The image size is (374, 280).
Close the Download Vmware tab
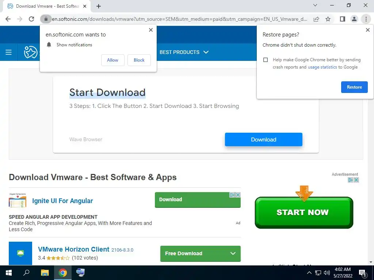[x=84, y=6]
